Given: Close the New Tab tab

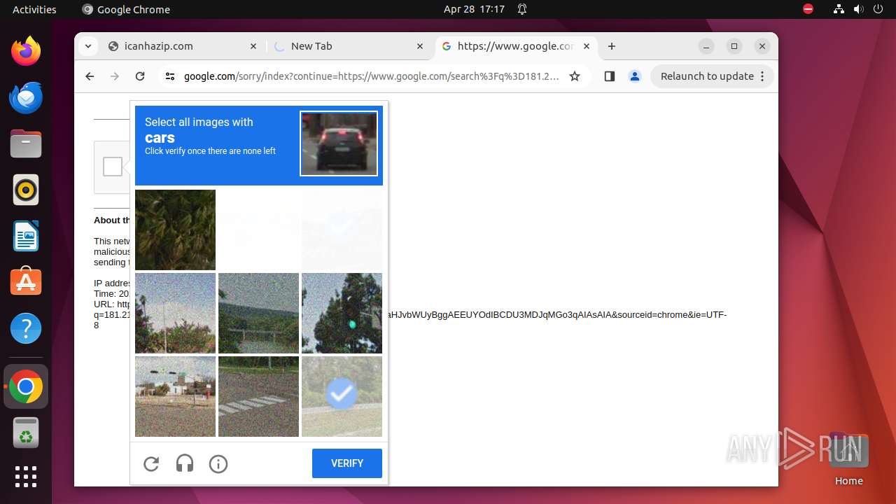Looking at the screenshot, I should pos(420,46).
